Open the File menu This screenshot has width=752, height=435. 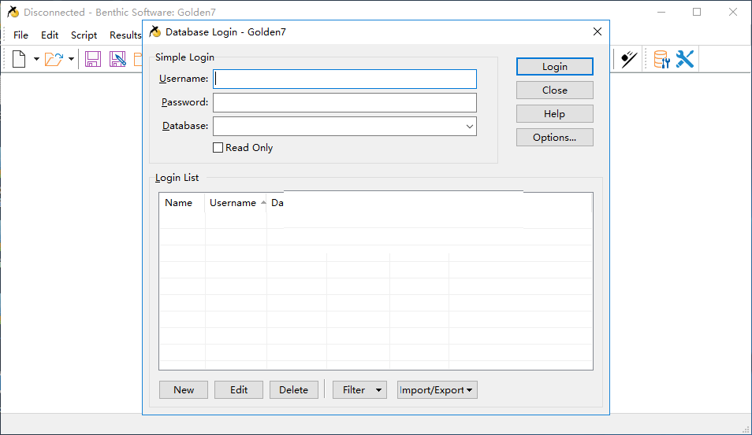click(20, 35)
